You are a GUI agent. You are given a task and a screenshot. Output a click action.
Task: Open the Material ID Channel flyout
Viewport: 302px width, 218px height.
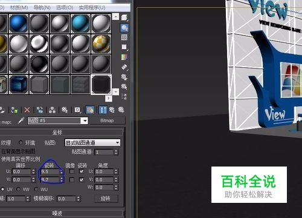pyautogui.click(x=77, y=110)
